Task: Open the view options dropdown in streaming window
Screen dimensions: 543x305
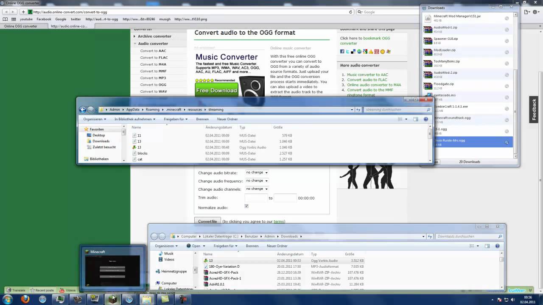Action: pos(406,119)
